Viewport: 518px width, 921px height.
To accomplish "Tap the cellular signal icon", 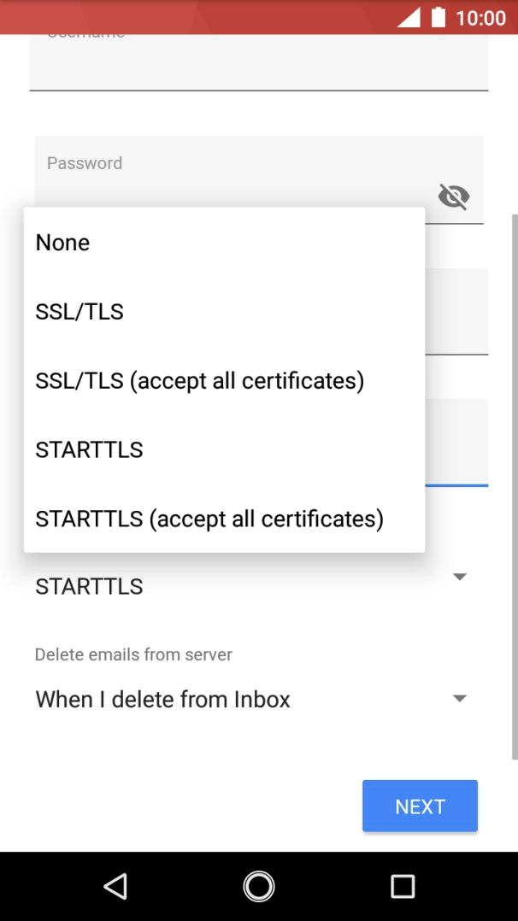I will (409, 17).
